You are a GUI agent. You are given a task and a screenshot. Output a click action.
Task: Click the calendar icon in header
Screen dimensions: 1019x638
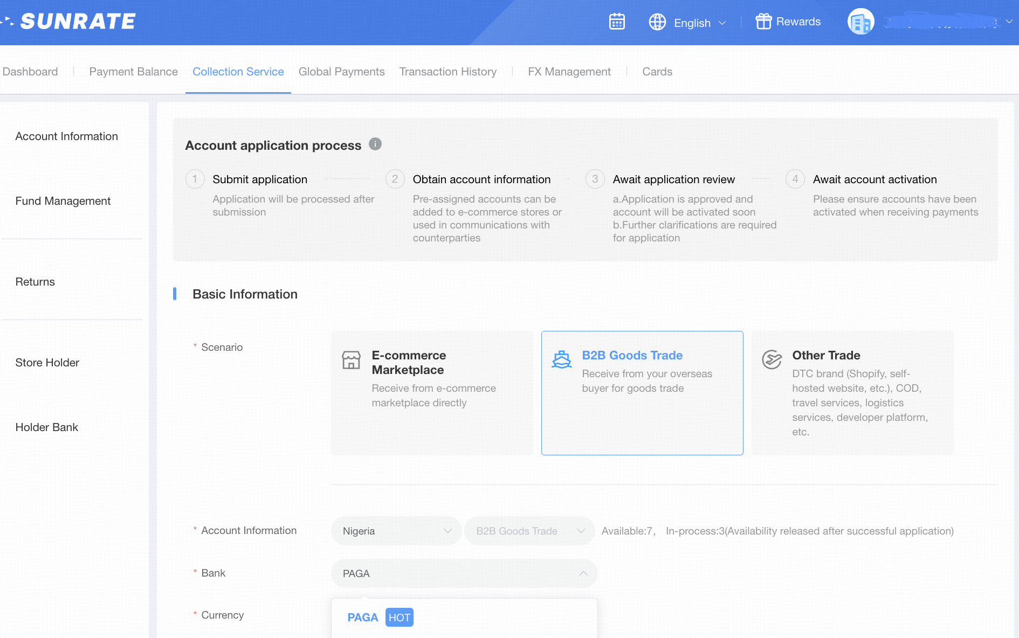click(x=617, y=22)
